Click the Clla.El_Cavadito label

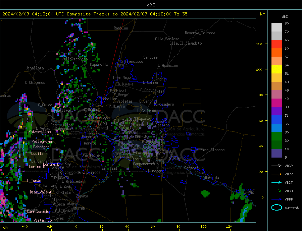pyautogui.click(x=186, y=43)
